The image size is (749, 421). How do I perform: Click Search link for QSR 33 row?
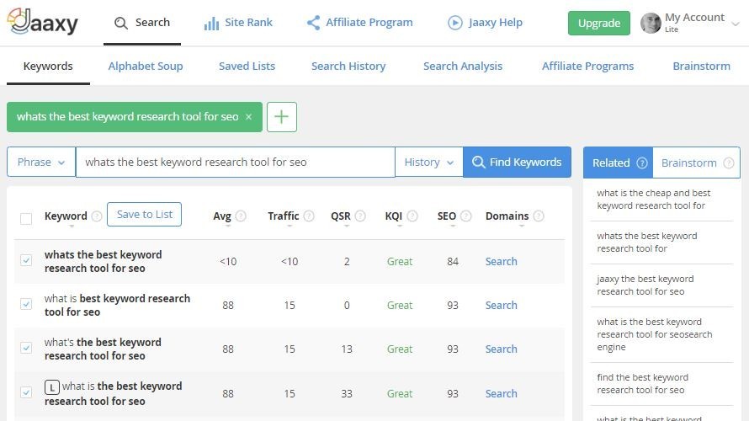tap(501, 394)
